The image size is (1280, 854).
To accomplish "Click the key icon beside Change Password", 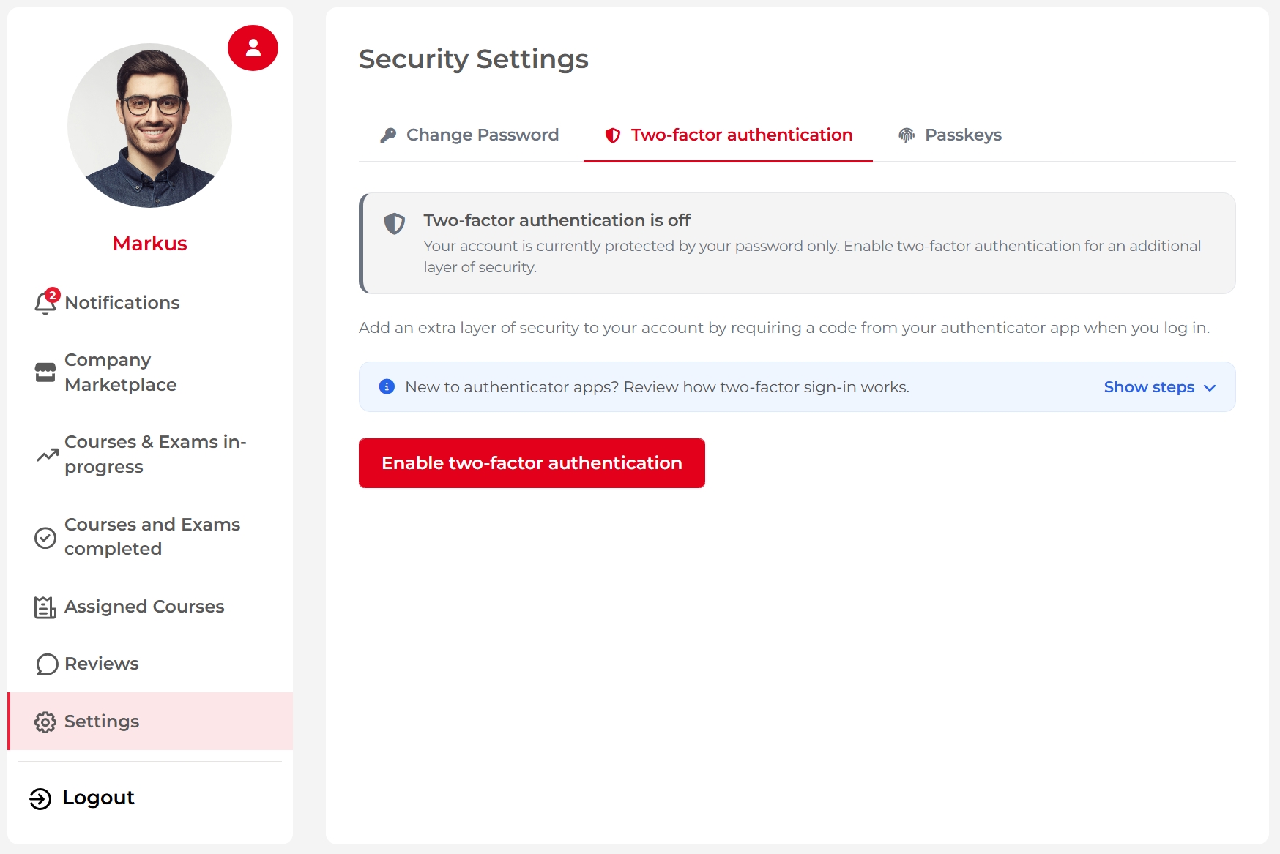I will click(x=388, y=135).
